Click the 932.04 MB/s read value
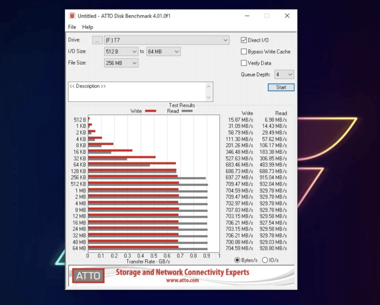Image resolution: width=380 pixels, height=305 pixels. (x=273, y=184)
